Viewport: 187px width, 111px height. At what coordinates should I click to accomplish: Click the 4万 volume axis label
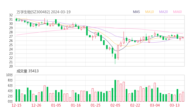pos(10,91)
